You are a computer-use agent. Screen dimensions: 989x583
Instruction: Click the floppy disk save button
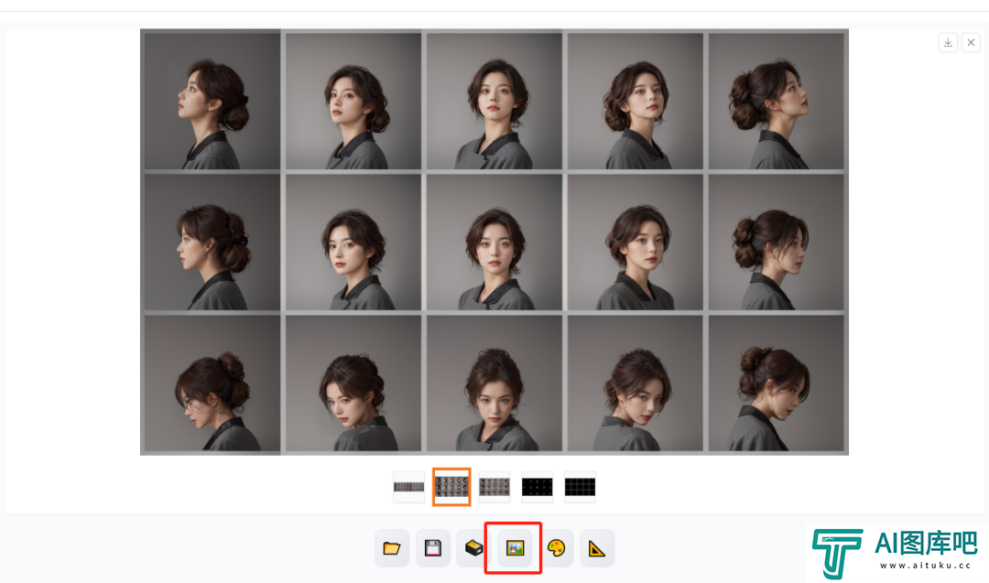pyautogui.click(x=432, y=547)
